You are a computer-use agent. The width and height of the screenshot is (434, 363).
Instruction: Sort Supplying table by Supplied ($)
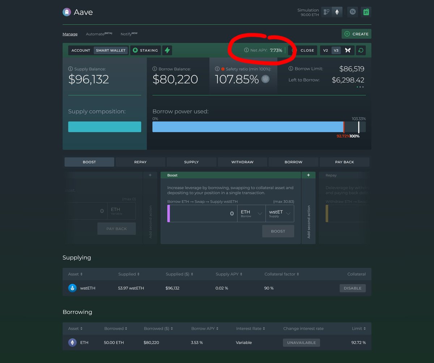179,274
